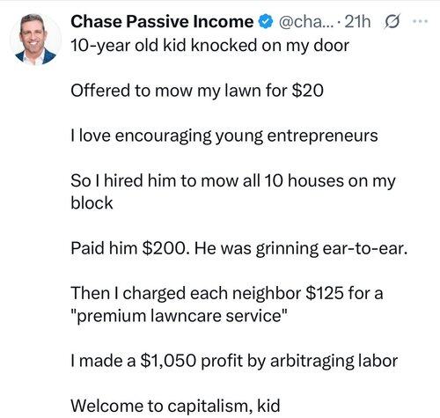Click the line '10-year old kid knocked on my door'

[210, 46]
